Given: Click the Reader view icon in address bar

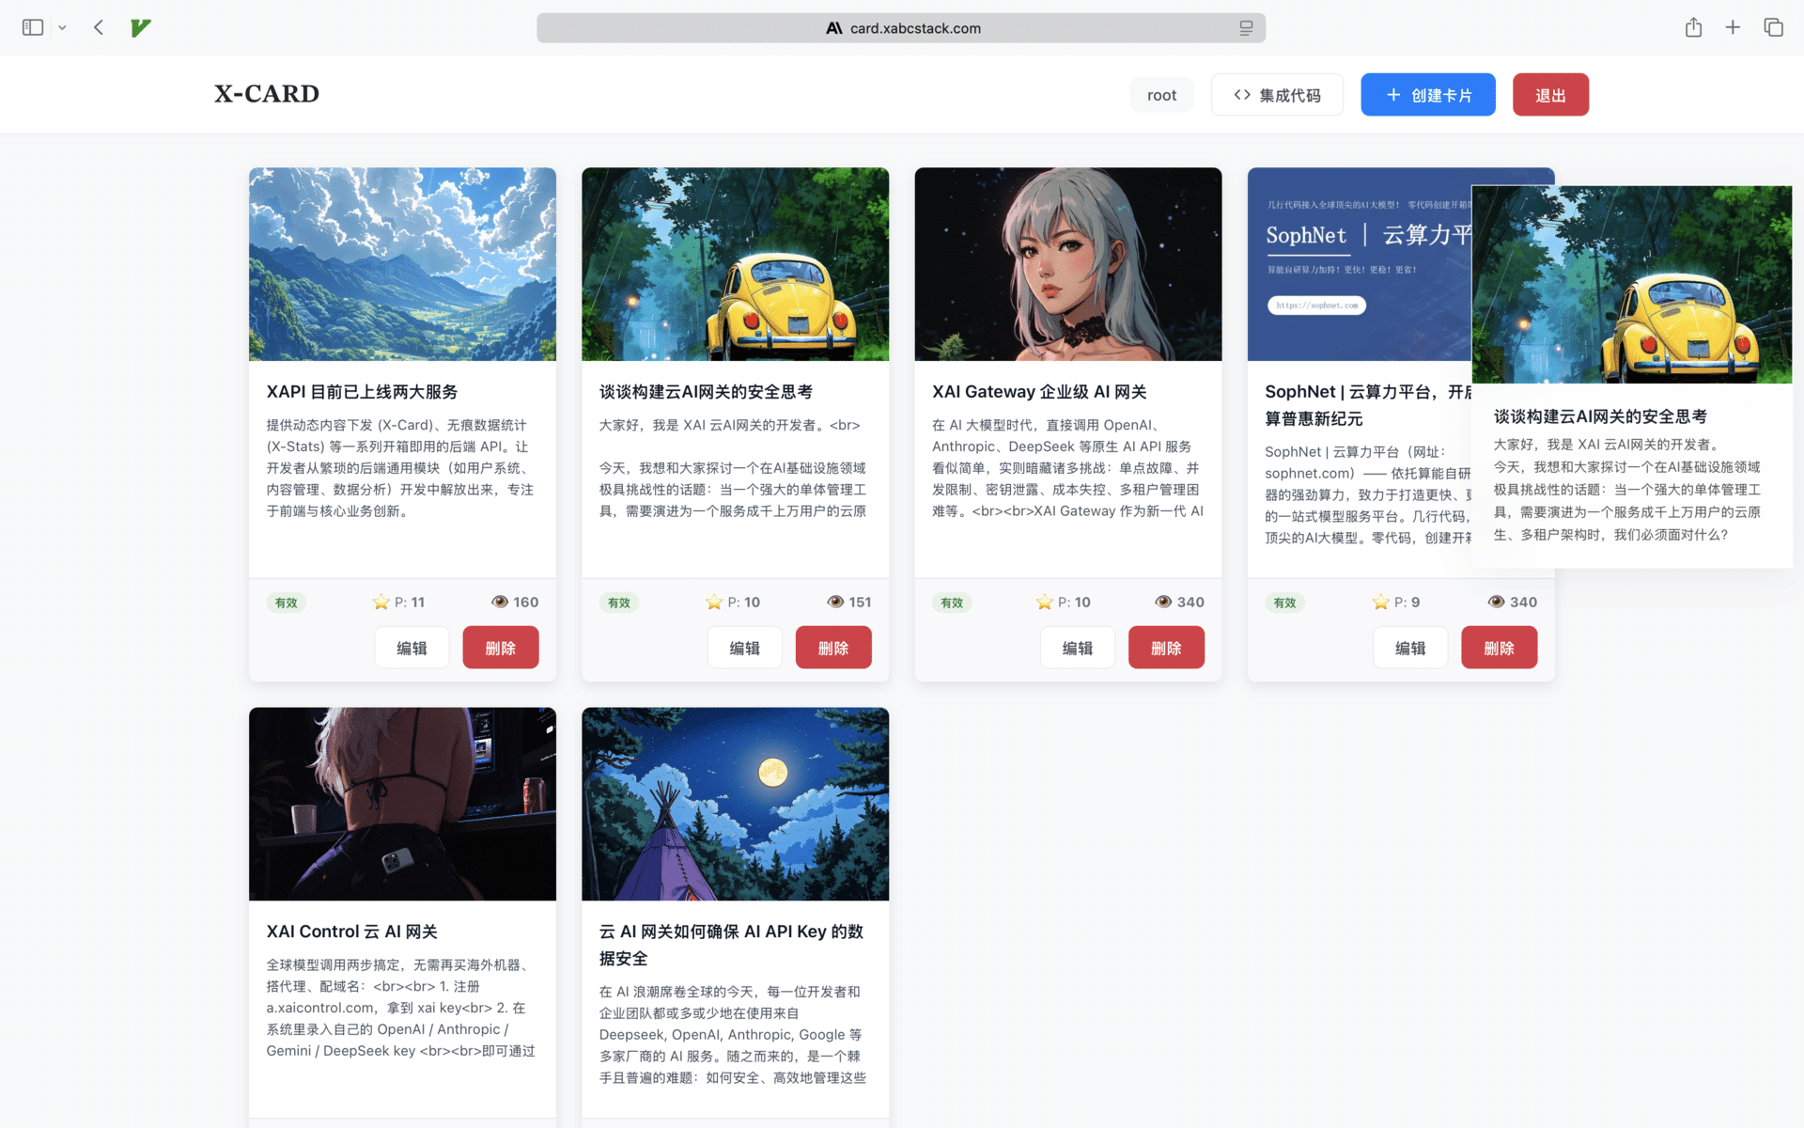Looking at the screenshot, I should [x=1245, y=27].
